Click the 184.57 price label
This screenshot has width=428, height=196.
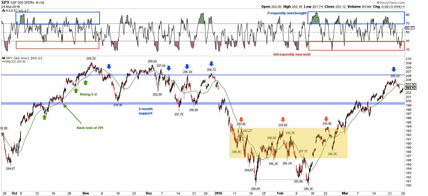coord(249,170)
